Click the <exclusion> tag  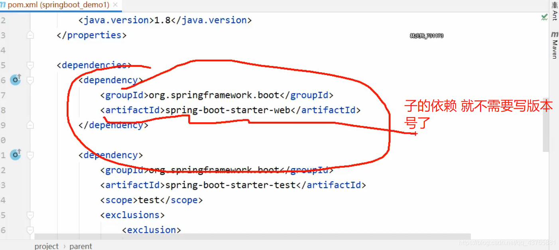152,230
